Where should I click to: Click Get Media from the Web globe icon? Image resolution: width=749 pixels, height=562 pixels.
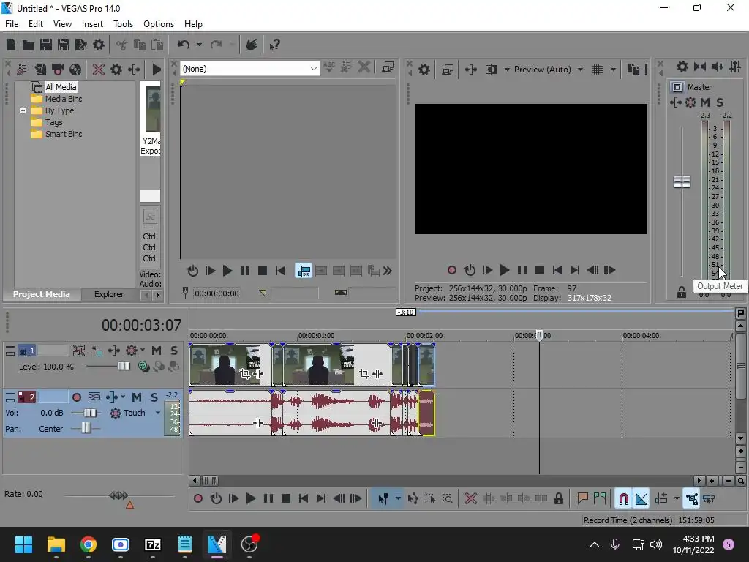pos(75,70)
